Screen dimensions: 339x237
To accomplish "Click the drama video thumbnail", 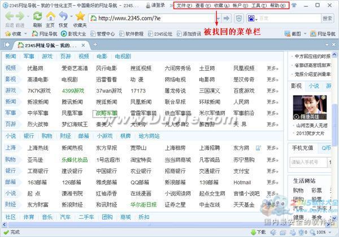I will [310, 107].
